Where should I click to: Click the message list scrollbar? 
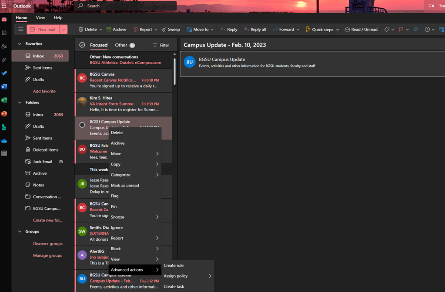pyautogui.click(x=174, y=72)
